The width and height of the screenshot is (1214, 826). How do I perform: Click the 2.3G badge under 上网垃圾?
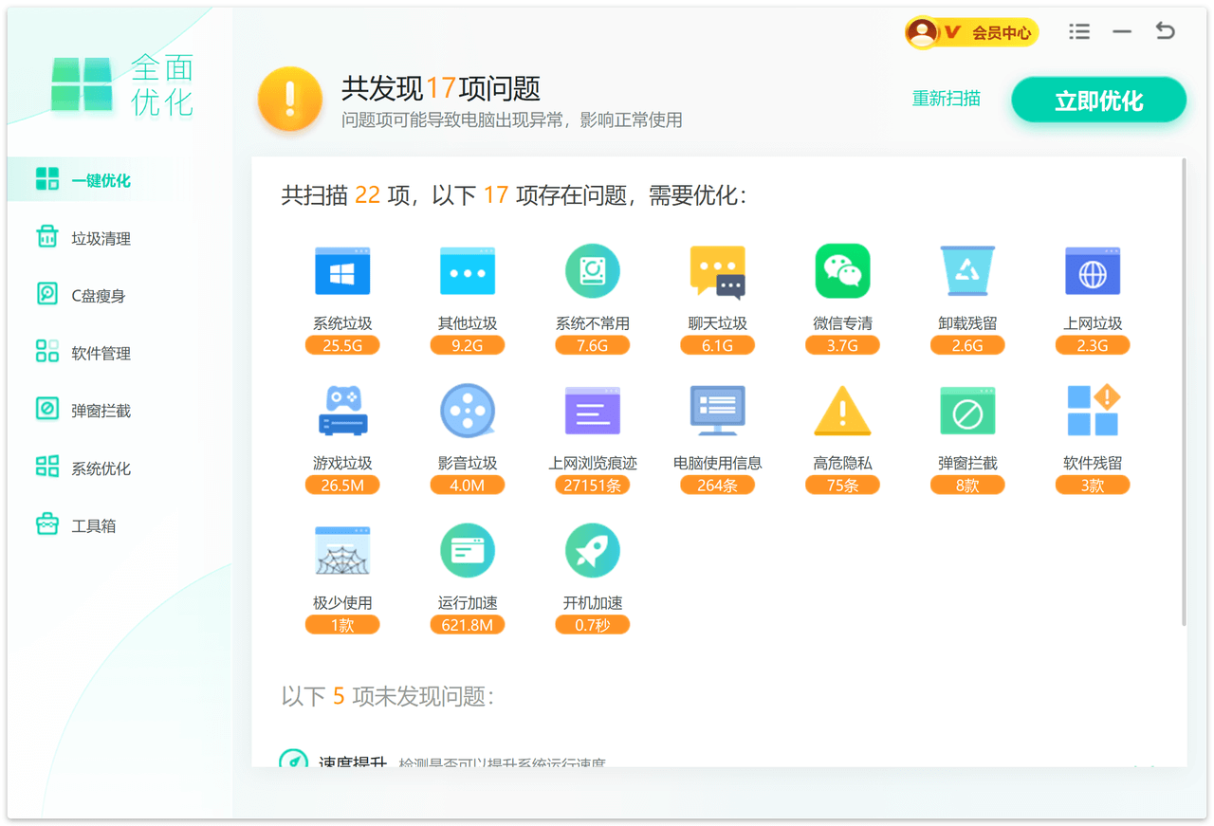click(x=1093, y=345)
